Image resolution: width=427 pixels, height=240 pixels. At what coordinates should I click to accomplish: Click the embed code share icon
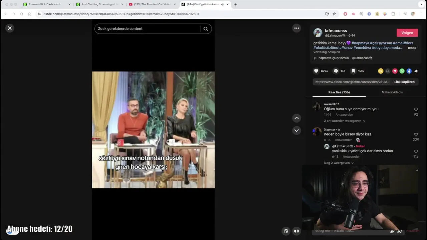click(x=388, y=71)
